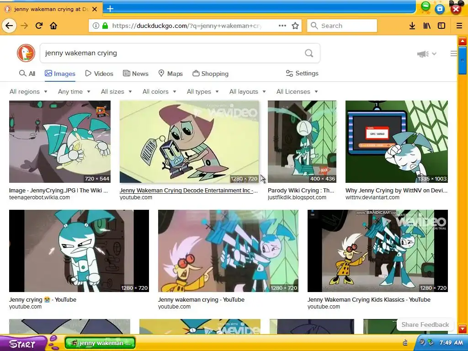Select the Images tab

60,74
